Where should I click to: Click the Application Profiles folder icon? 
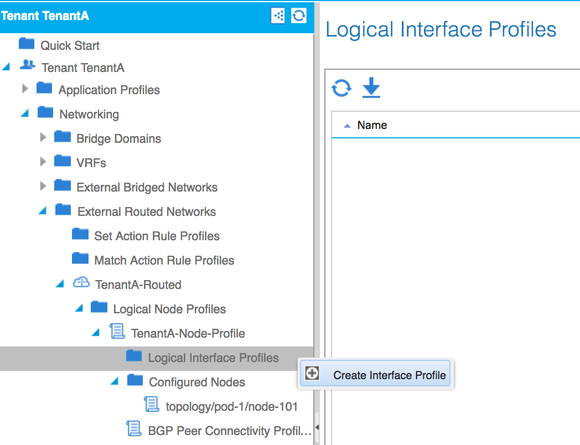tap(44, 88)
